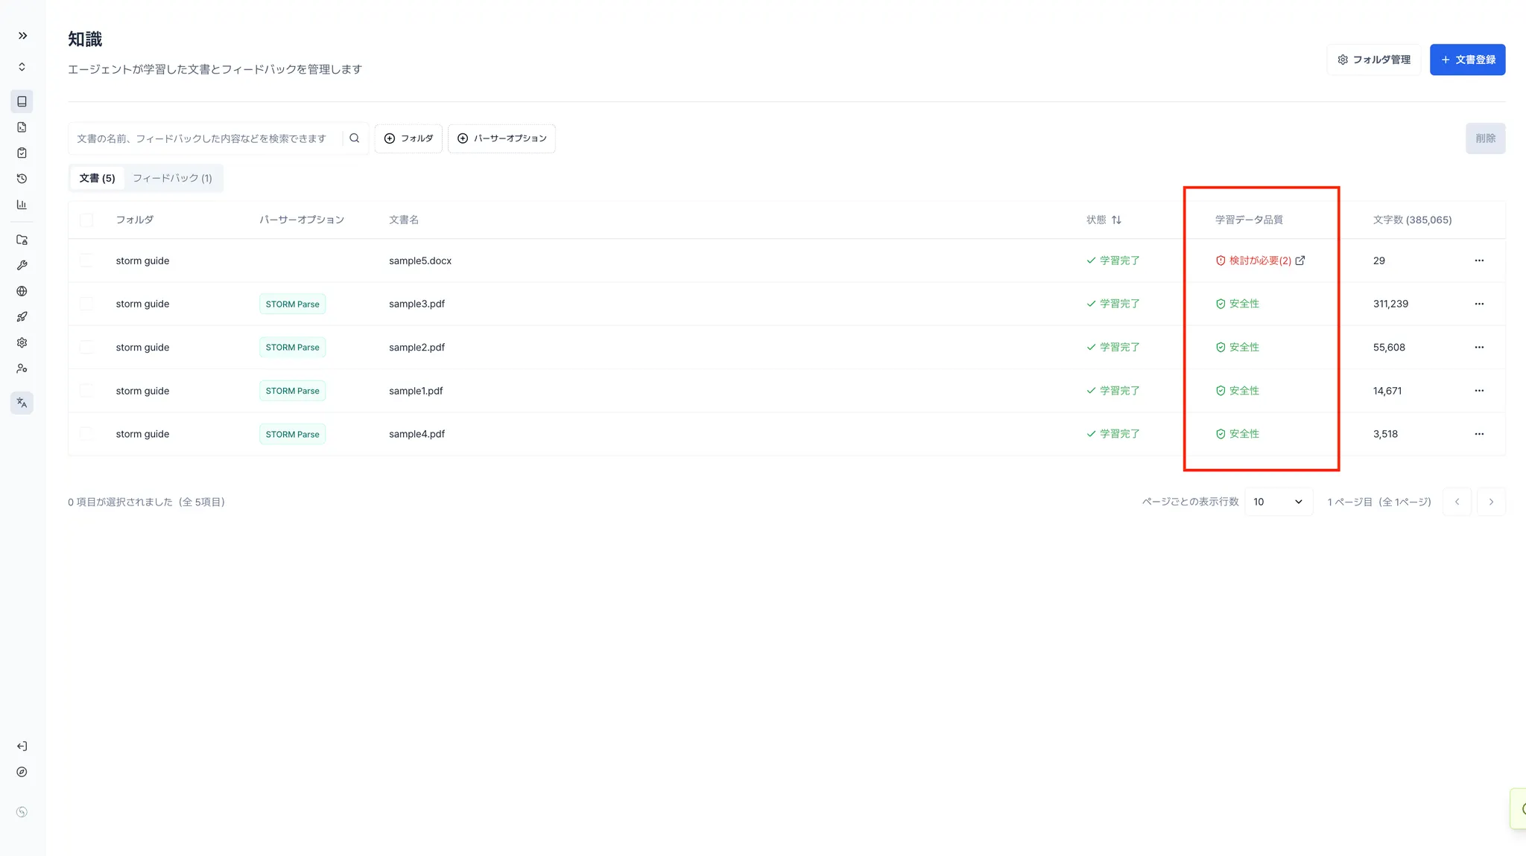Open the パーサーオプション filter

coord(501,138)
